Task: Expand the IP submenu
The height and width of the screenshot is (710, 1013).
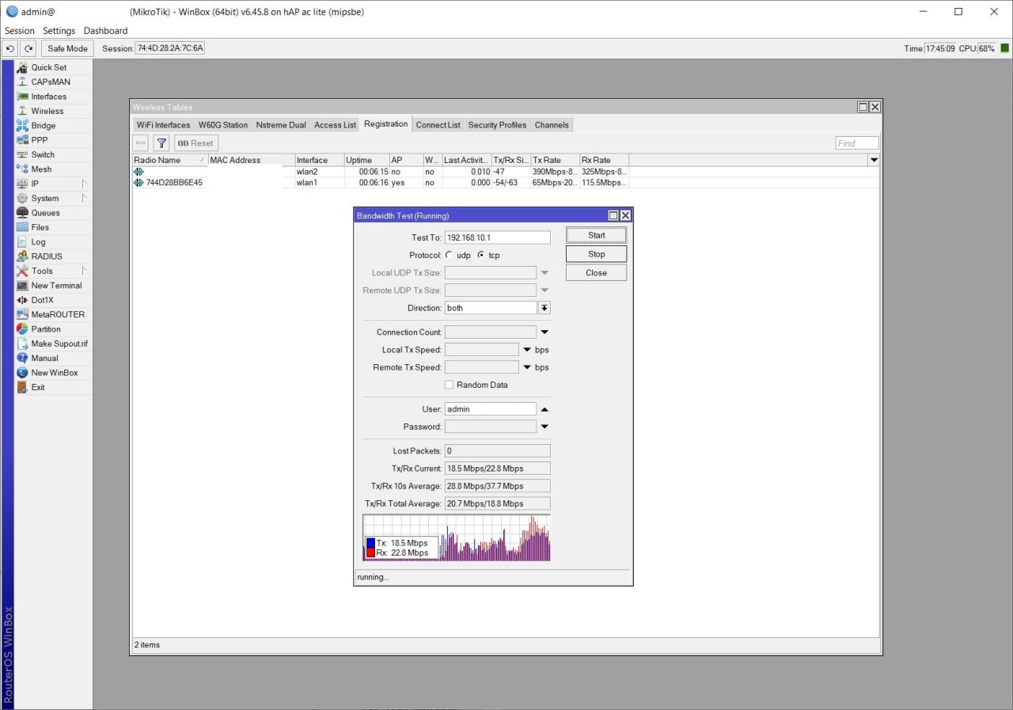Action: (x=84, y=184)
